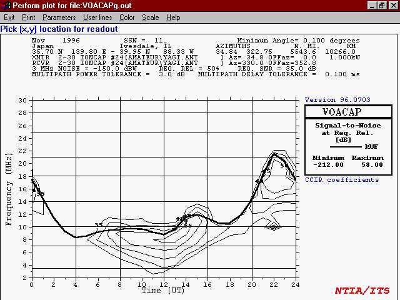Screen dimensions: 400x300
Task: Click the '35' contour label near 6 UT
Action: [x=99, y=225]
